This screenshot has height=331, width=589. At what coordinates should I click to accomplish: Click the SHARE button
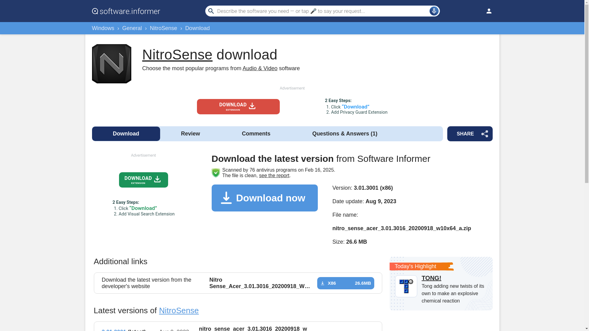pos(470,134)
